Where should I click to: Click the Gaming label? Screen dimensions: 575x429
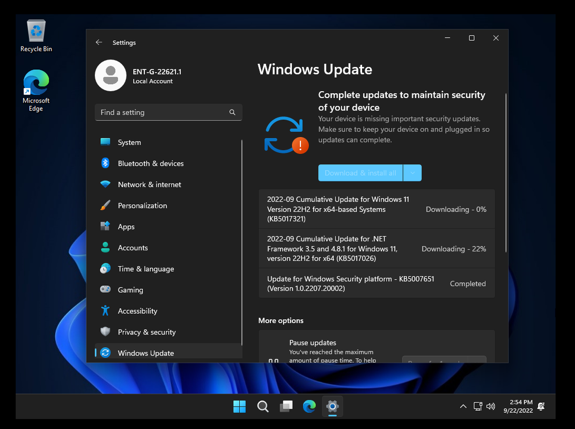coord(130,290)
